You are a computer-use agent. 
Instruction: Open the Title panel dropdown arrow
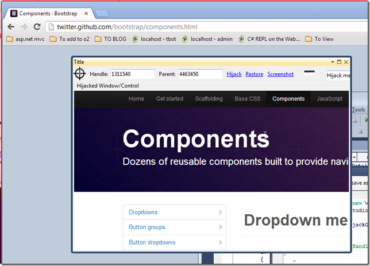click(x=333, y=62)
